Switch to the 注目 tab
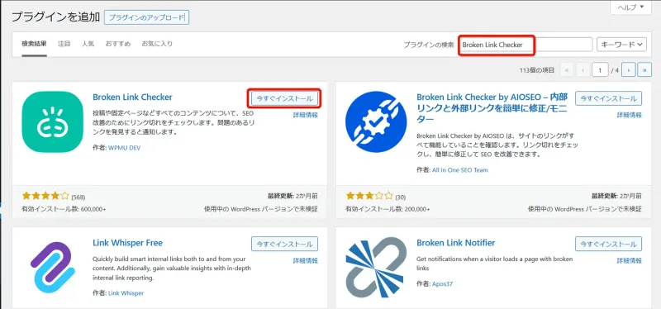Screen dimensions: 661x309 coord(64,44)
